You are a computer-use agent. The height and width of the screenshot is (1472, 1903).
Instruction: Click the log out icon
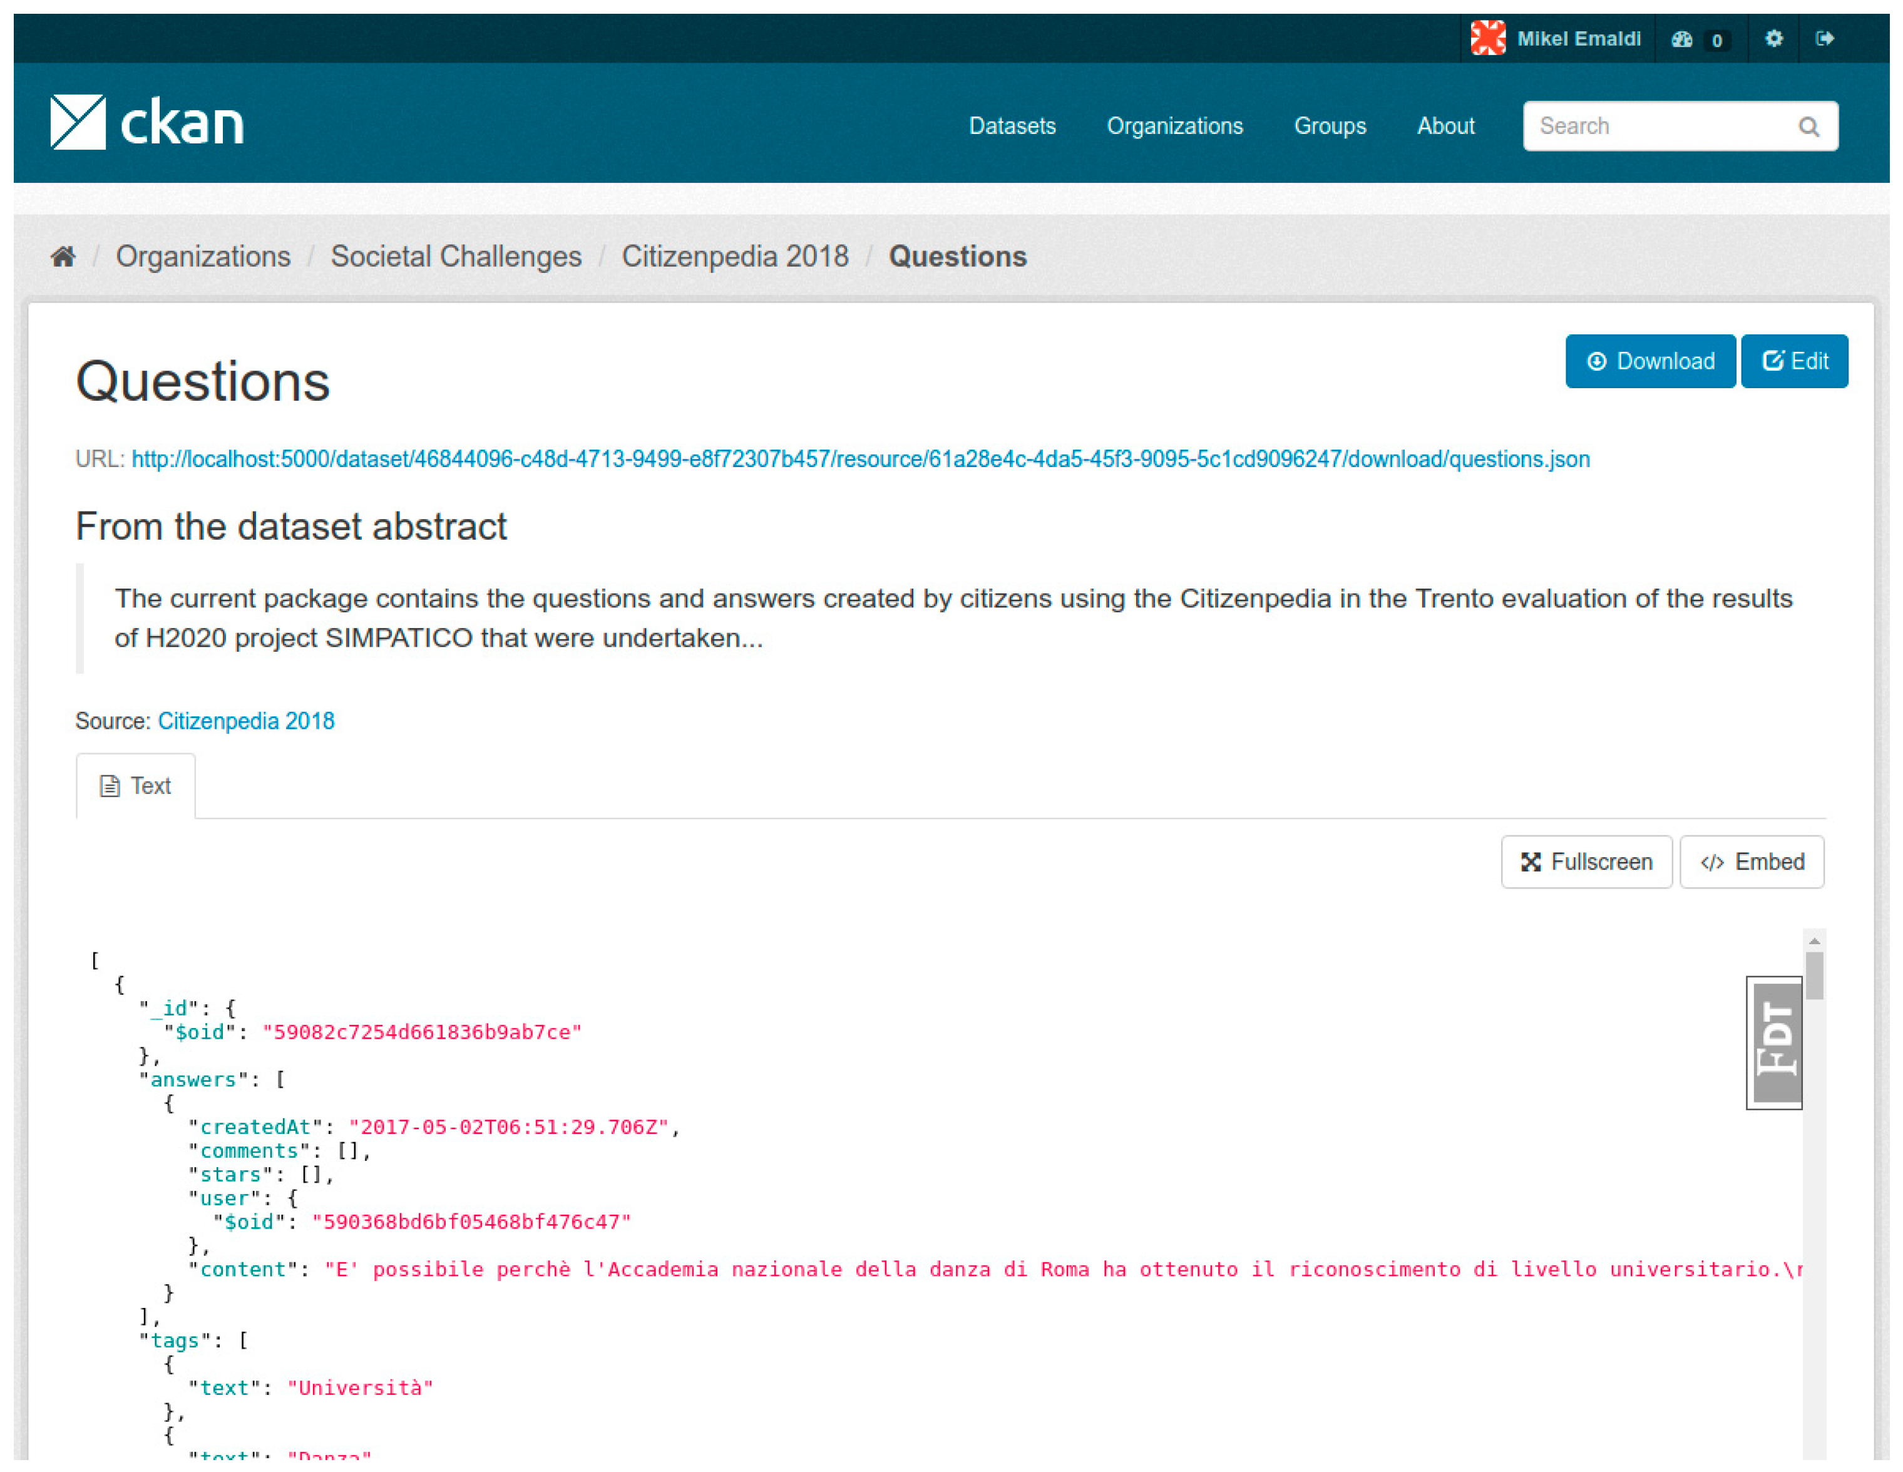click(x=1825, y=38)
